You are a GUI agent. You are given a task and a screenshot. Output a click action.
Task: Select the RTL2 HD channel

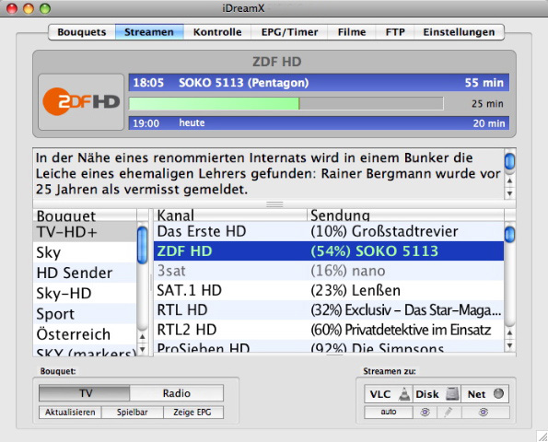[x=329, y=330]
